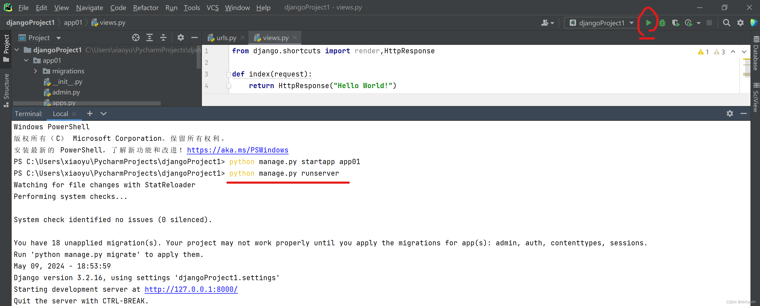
Task: Open the Refactor menu
Action: click(146, 8)
